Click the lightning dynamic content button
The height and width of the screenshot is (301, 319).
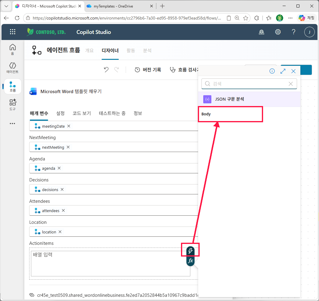(190, 251)
